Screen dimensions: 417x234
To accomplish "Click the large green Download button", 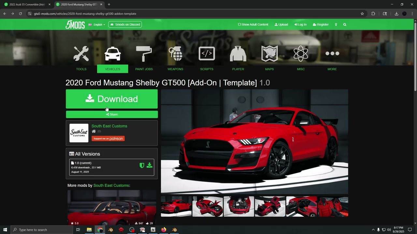I will 112,99.
